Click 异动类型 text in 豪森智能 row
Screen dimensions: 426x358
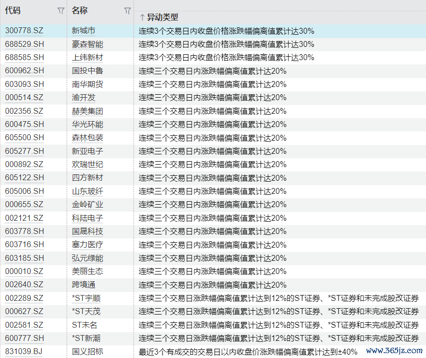click(226, 44)
